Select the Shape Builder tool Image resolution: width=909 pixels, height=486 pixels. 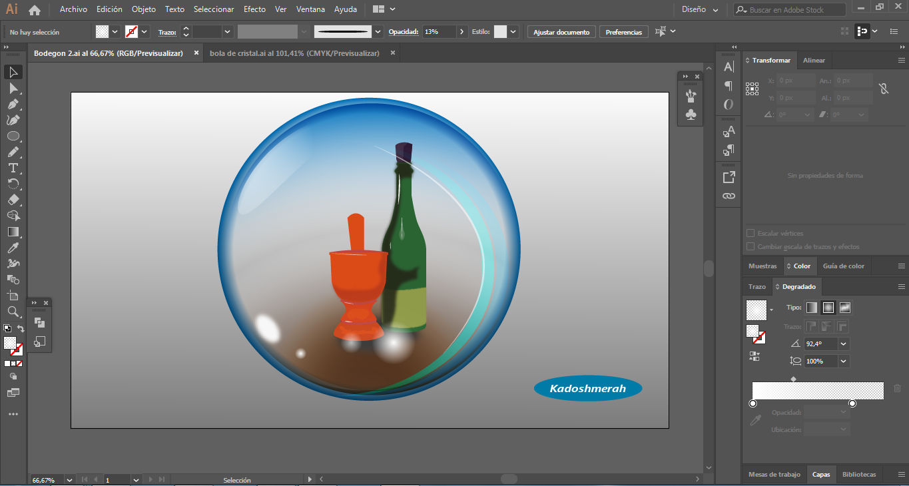(13, 216)
